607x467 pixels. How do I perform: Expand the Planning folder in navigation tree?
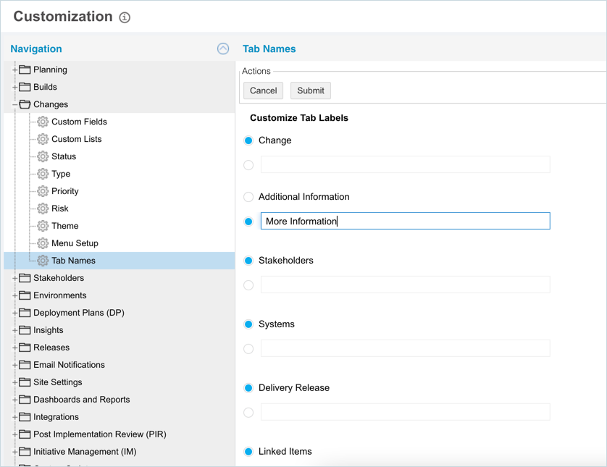tap(14, 70)
